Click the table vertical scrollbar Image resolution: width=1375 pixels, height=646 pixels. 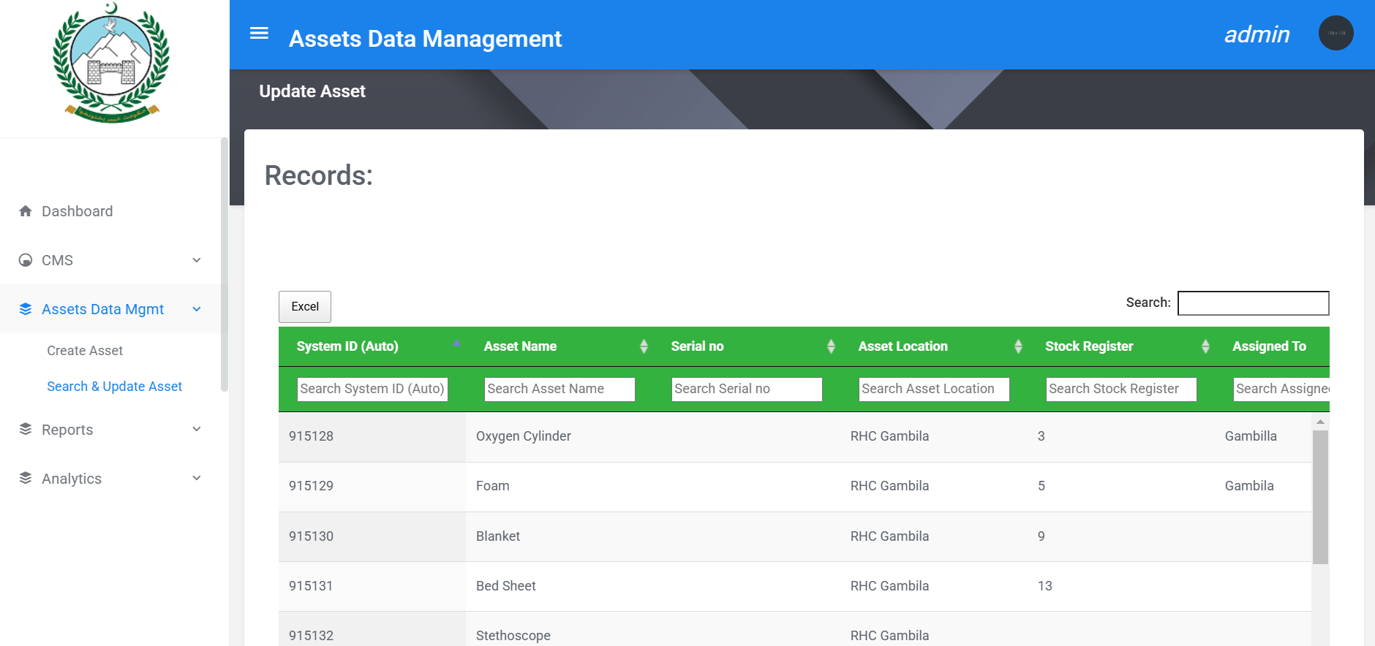tap(1320, 497)
